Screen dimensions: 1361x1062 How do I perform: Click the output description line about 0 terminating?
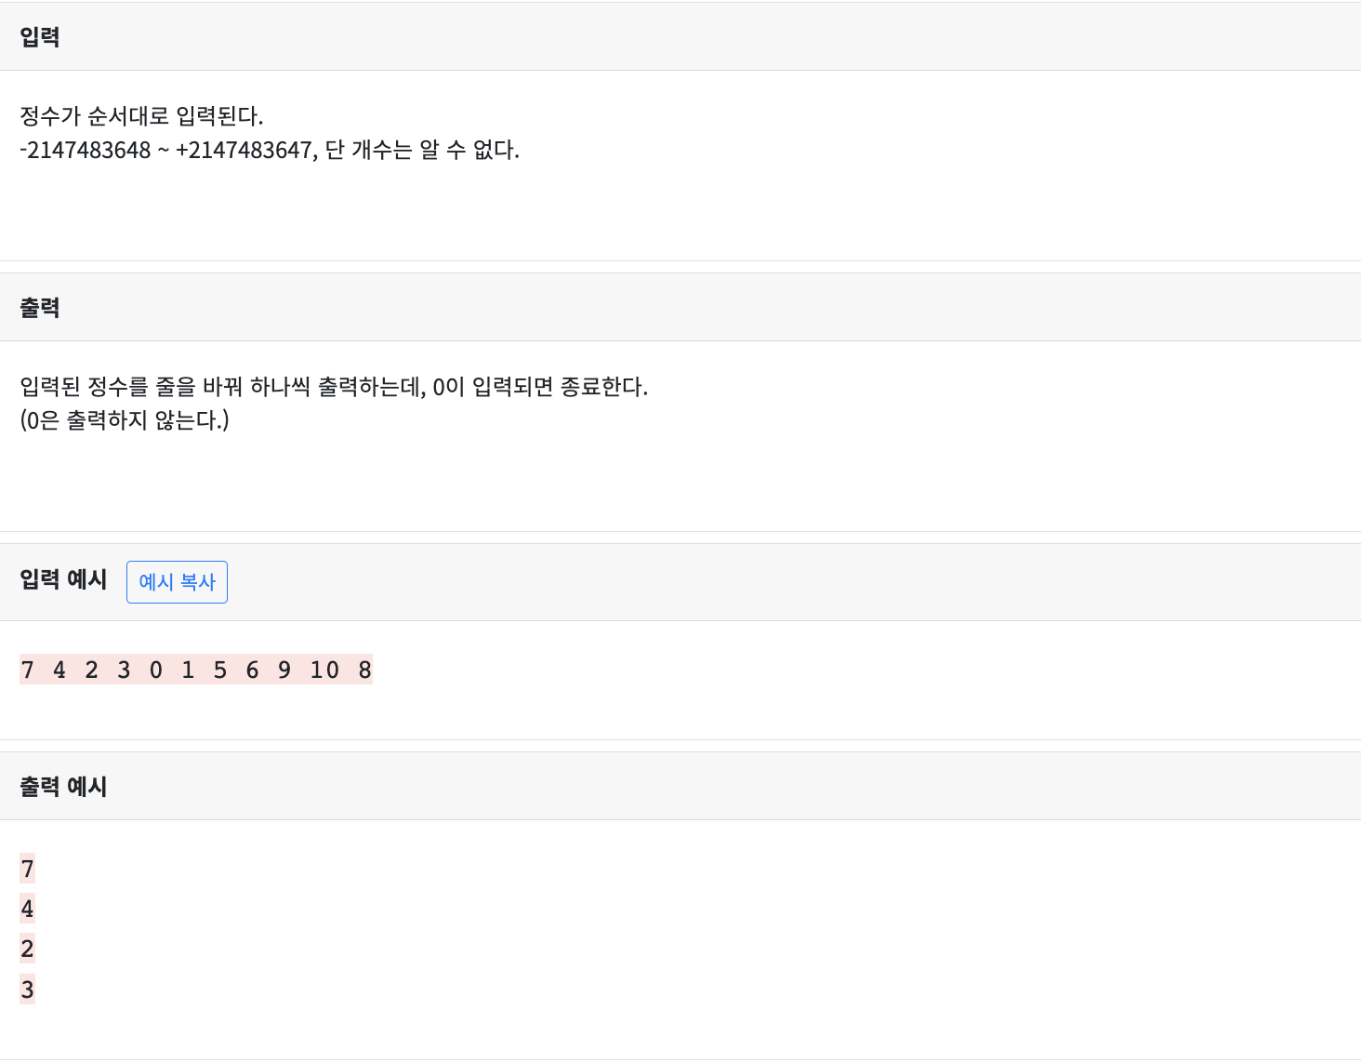point(335,388)
